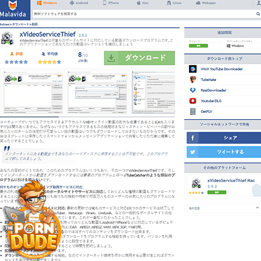This screenshot has width=261, height=261.
Task: Open the GetFLV link
Action: pyautogui.click(x=207, y=112)
